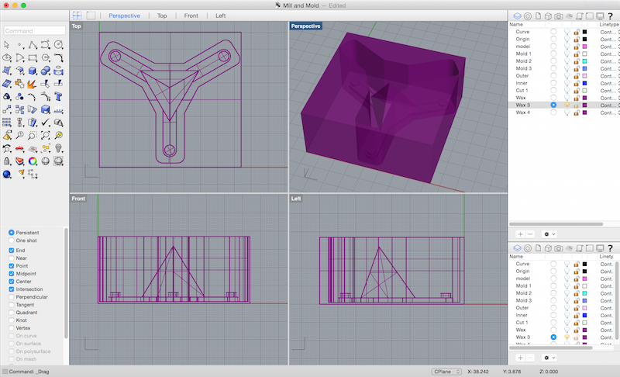
Task: Select the light bulb lighting tool
Action: tap(59, 148)
